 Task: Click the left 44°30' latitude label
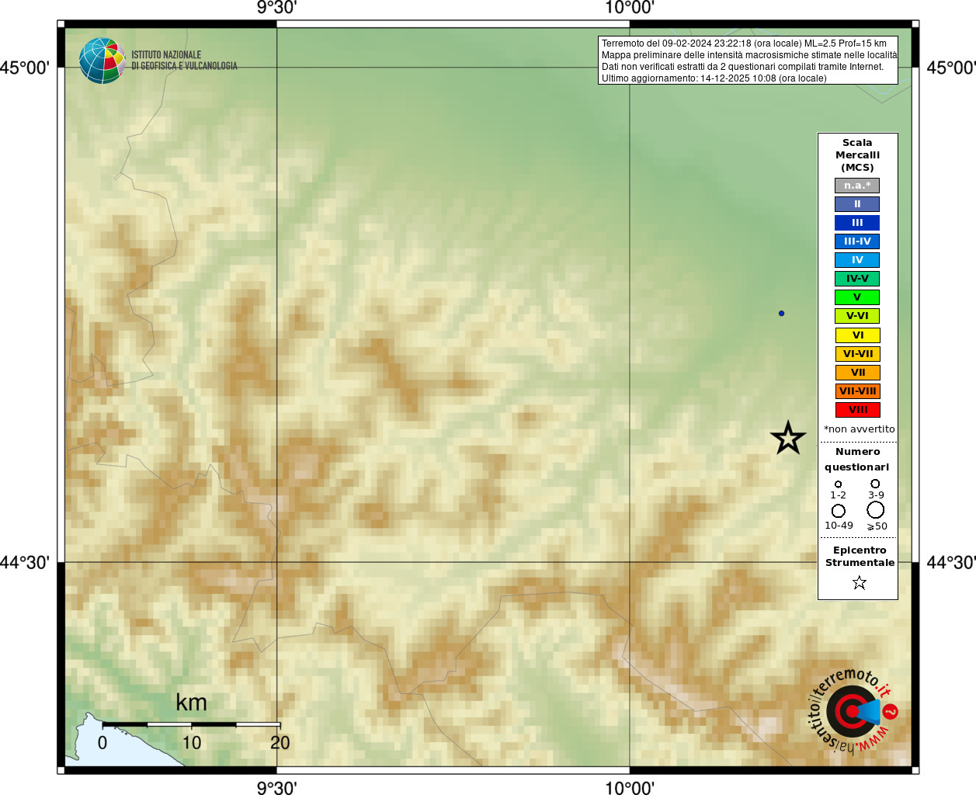25,562
